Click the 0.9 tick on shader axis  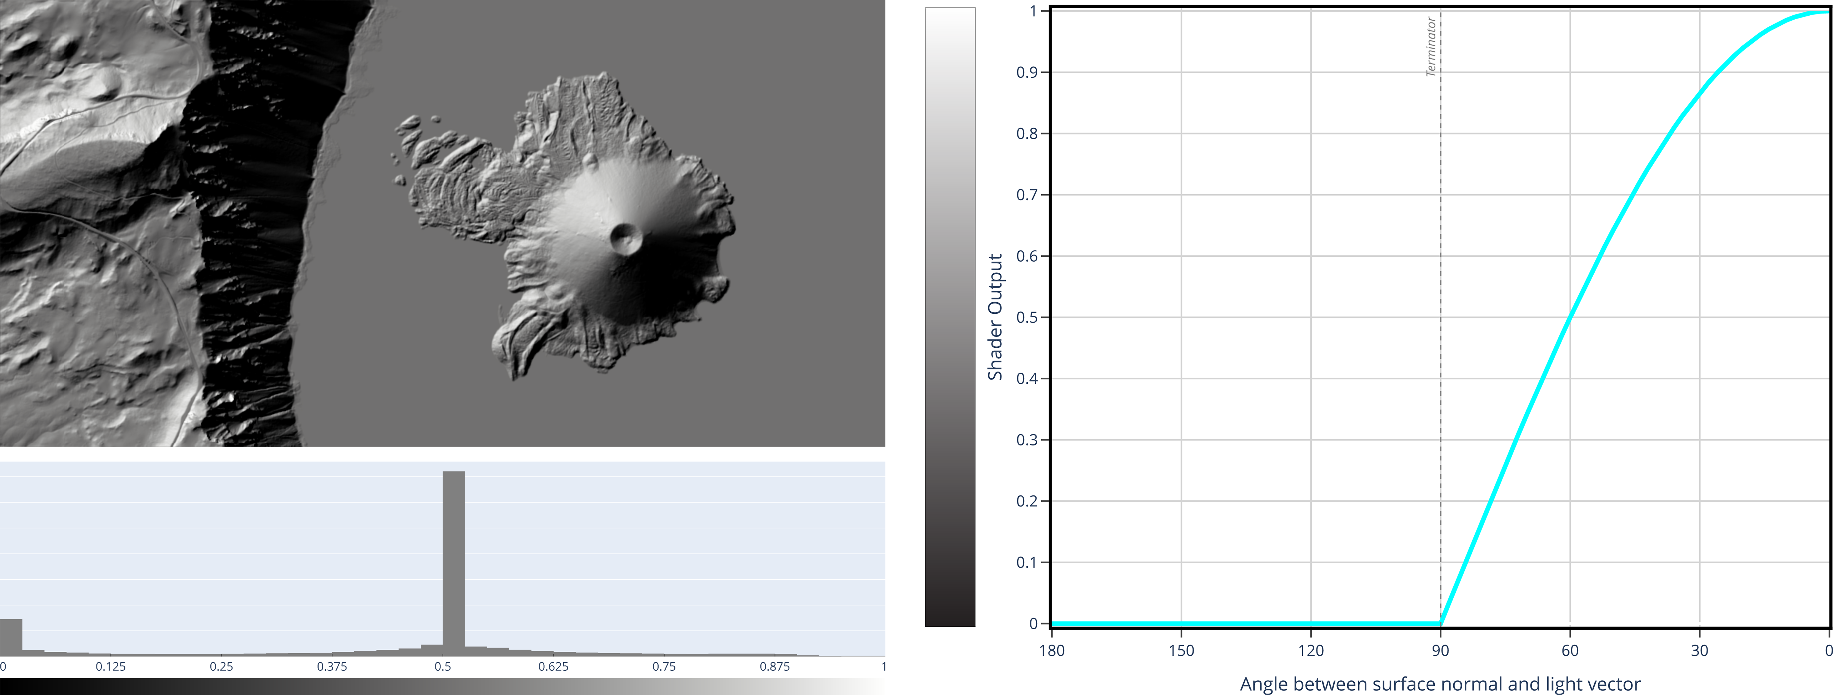pos(1026,72)
